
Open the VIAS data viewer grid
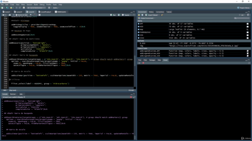click(248, 38)
